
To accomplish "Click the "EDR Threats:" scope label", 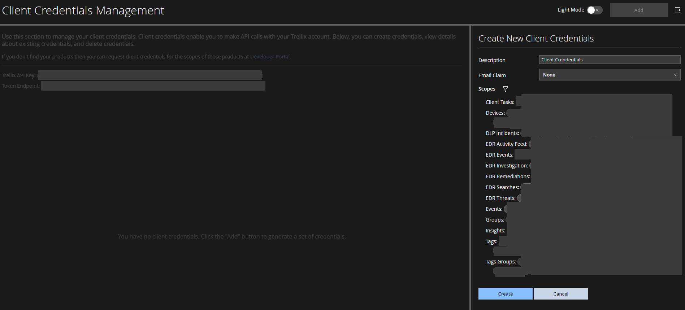I will coord(500,198).
